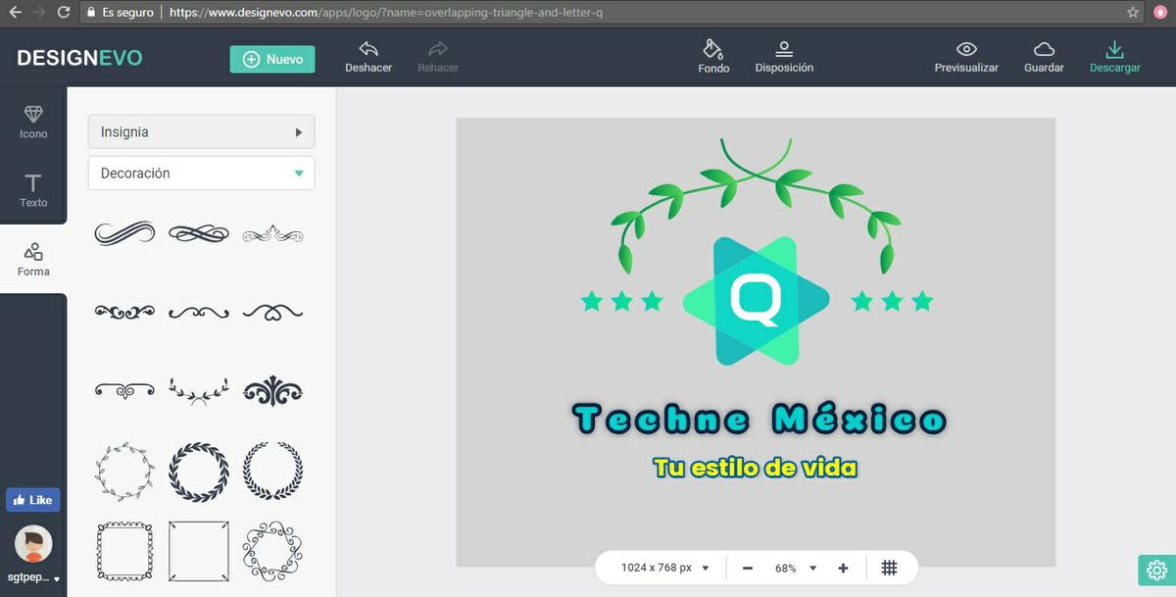1176x597 pixels.
Task: Open the Fondo background tool
Action: [x=713, y=50]
